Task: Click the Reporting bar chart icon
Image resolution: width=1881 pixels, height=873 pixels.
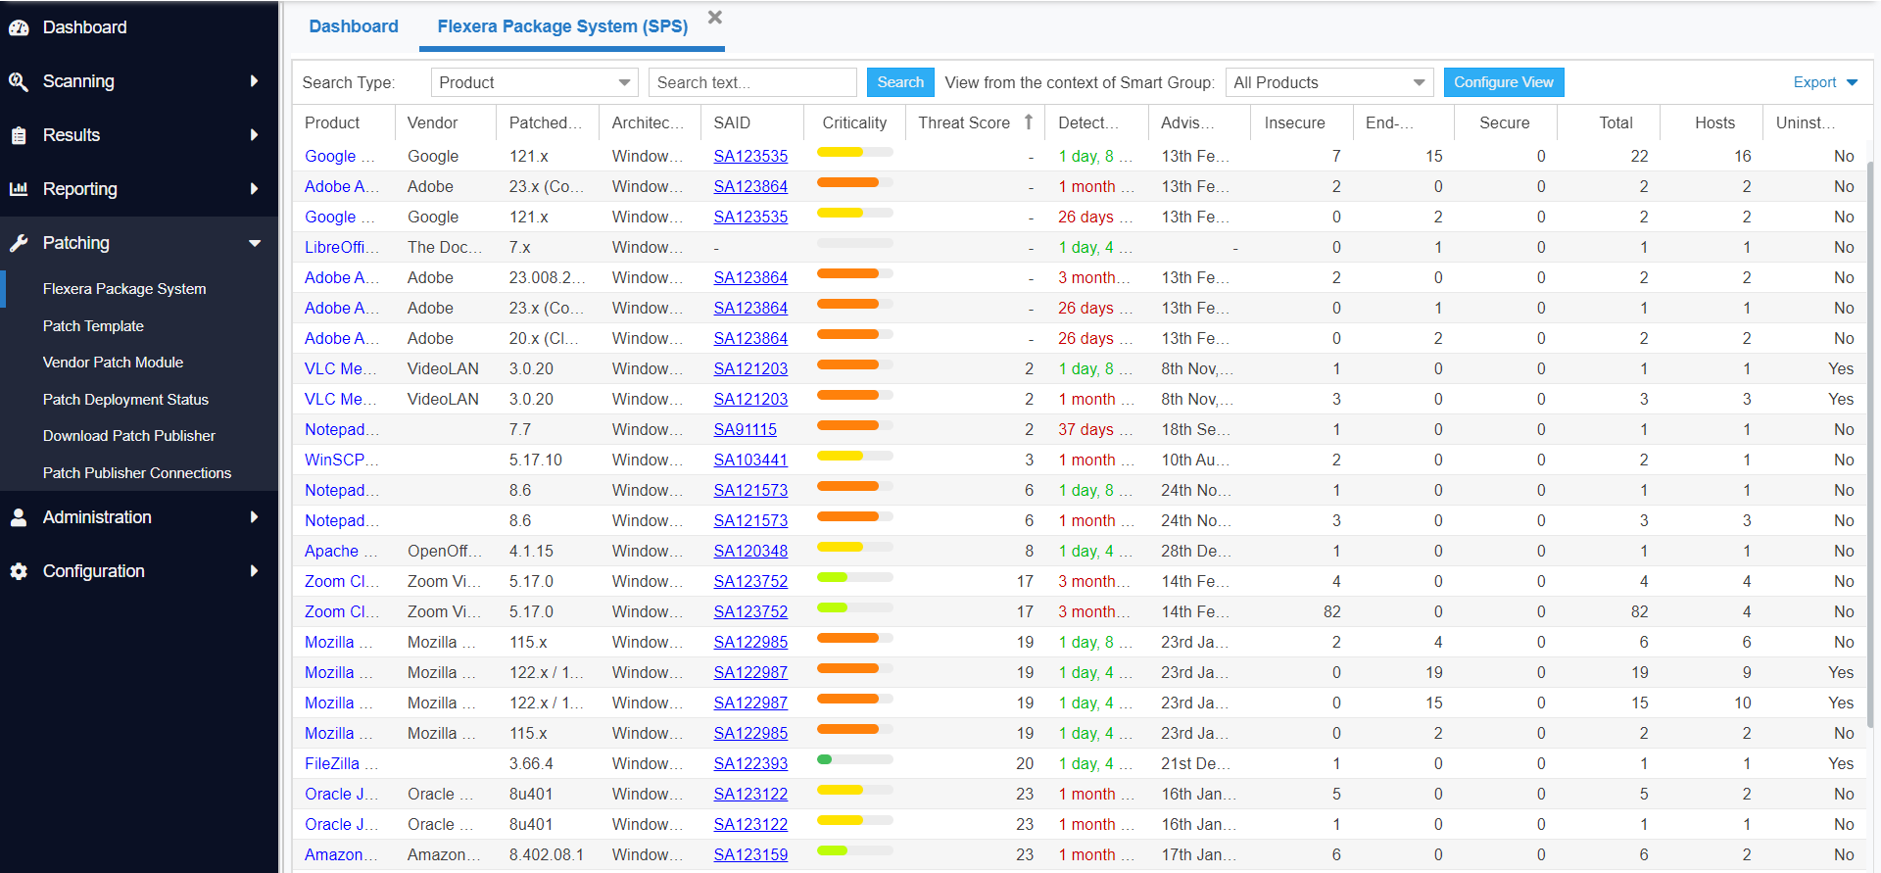Action: 19,189
